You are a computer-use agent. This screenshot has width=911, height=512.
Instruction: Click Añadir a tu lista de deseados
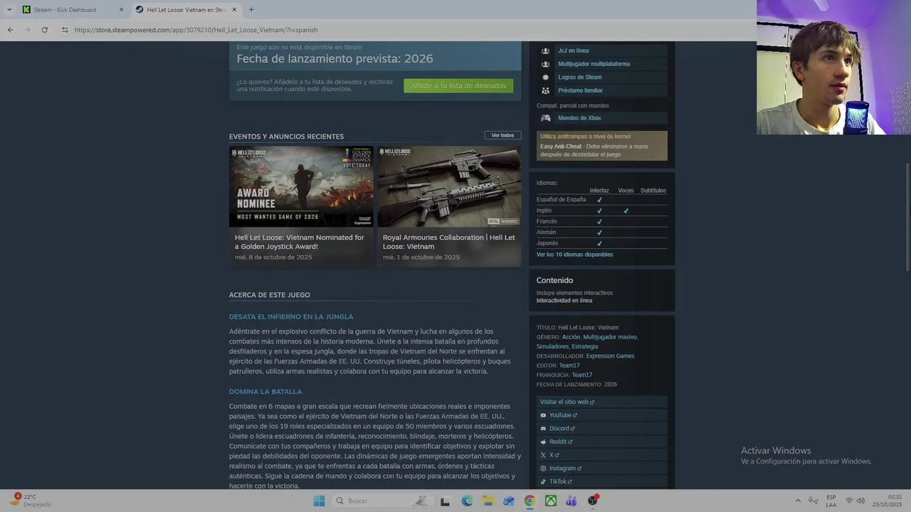(458, 85)
